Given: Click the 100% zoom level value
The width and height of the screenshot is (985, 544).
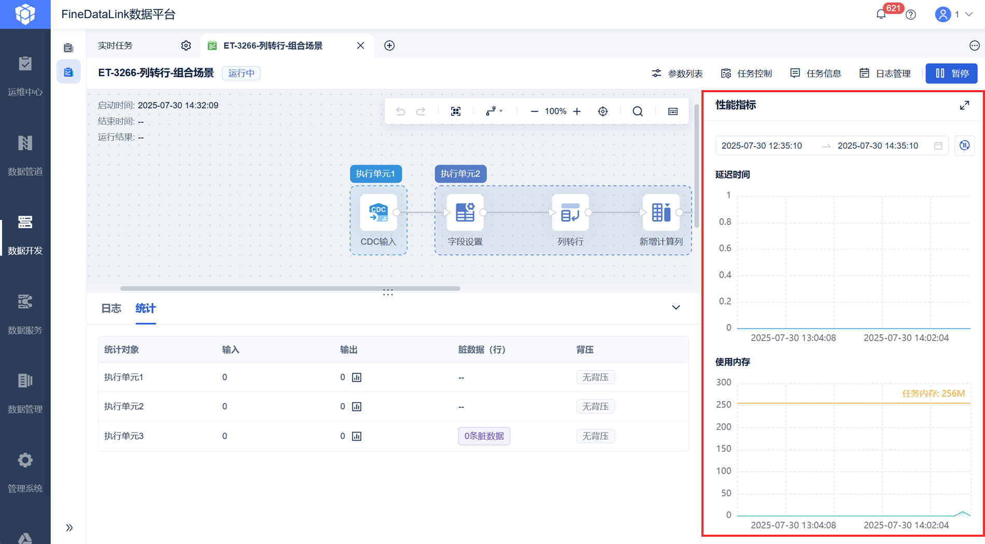Looking at the screenshot, I should click(x=556, y=111).
